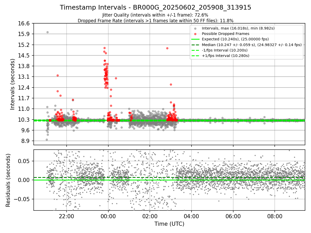This screenshot has height=233, width=311.
Task: Click the red dropped-frame point near 15 seconds before 03:00
Action: [x=167, y=48]
